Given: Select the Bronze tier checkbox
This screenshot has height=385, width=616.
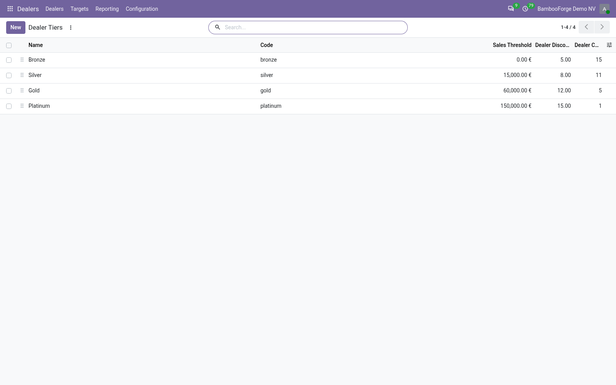Looking at the screenshot, I should pyautogui.click(x=9, y=60).
